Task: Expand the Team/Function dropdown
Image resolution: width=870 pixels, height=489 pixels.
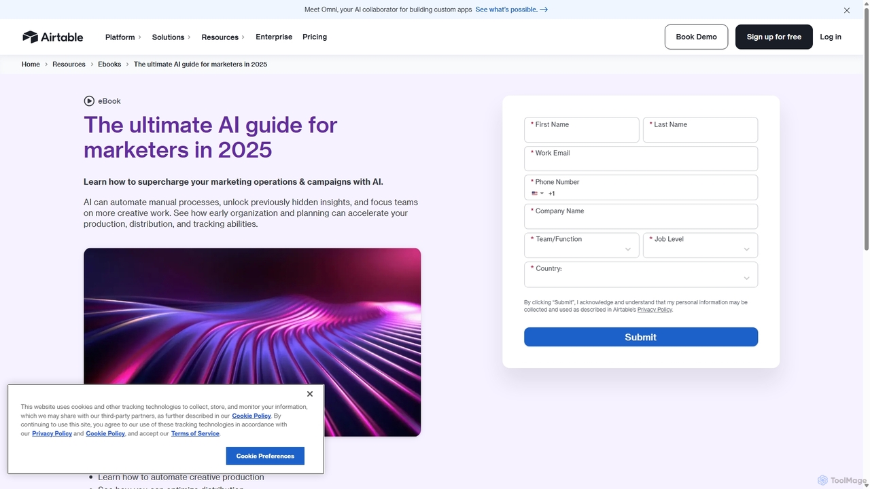Action: point(582,245)
